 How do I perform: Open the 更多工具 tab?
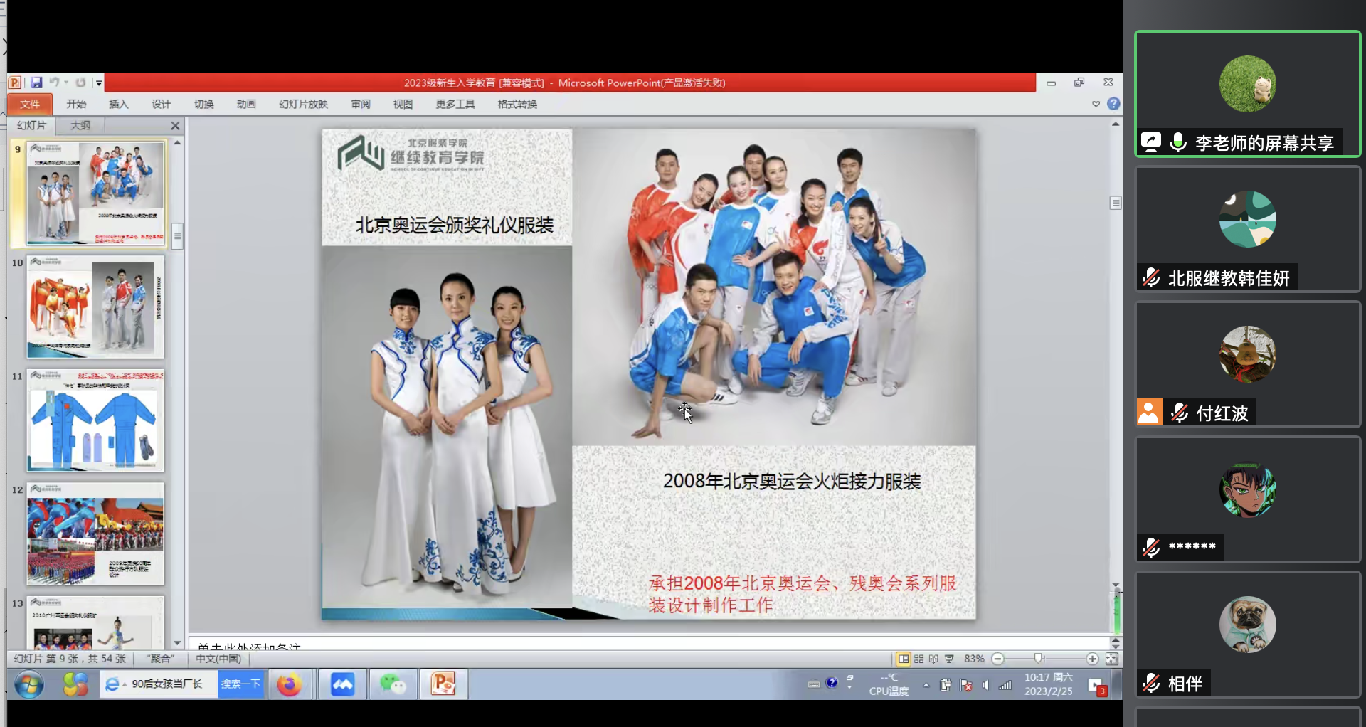click(x=455, y=104)
